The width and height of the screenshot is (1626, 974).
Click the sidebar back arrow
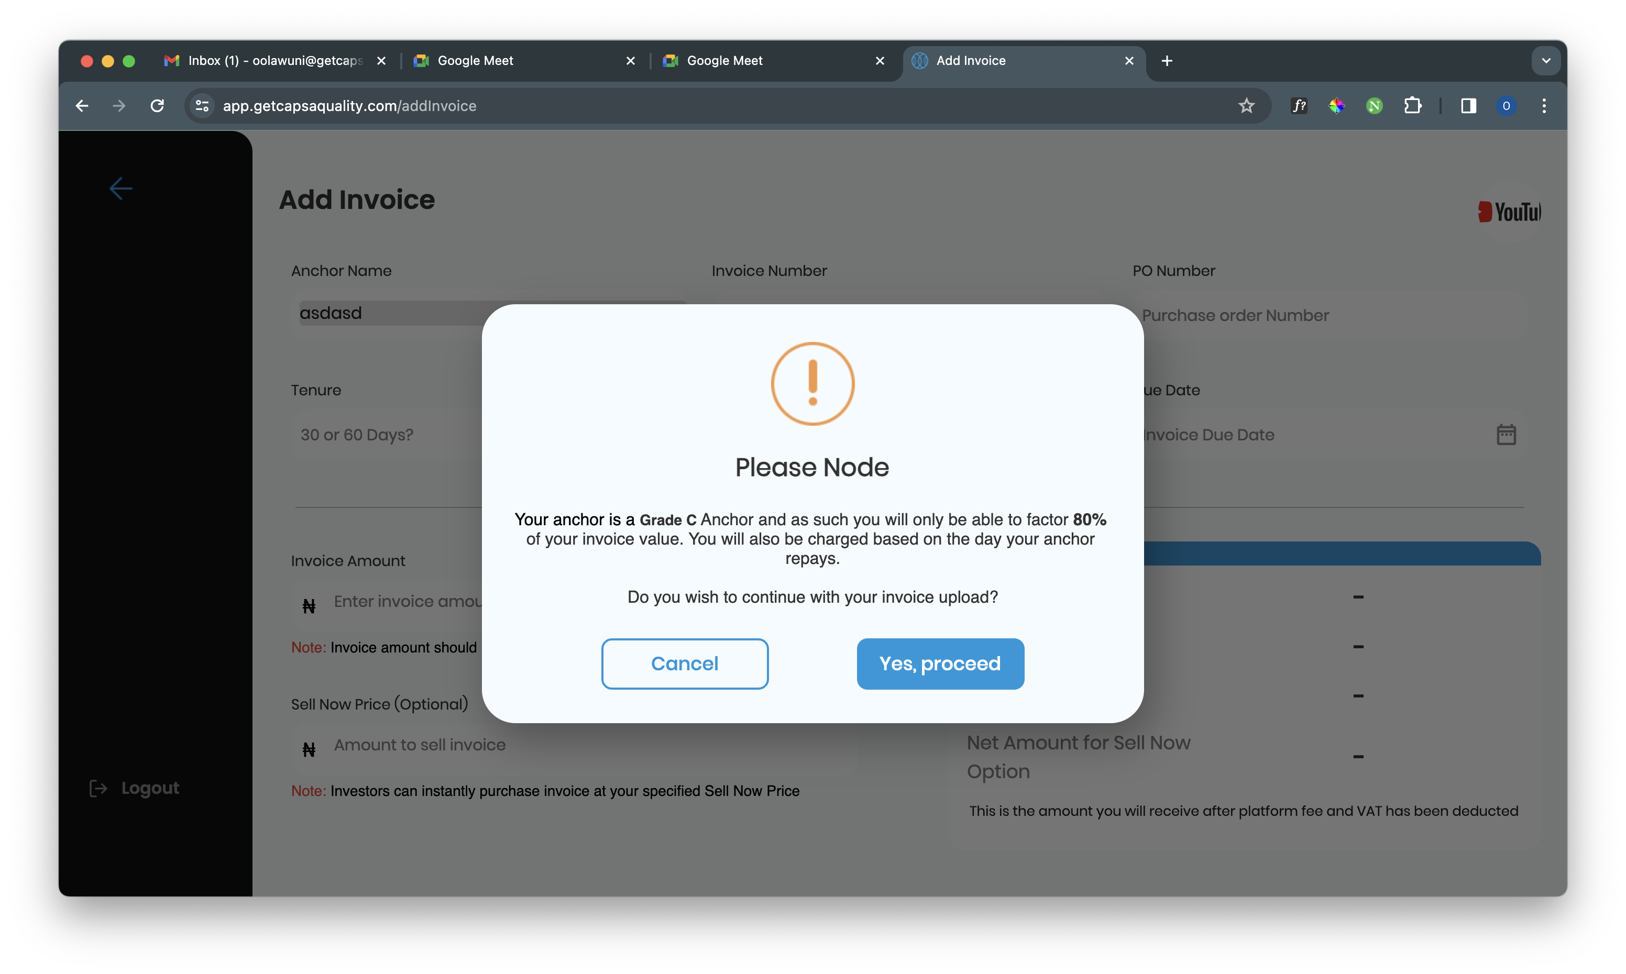[x=121, y=189]
